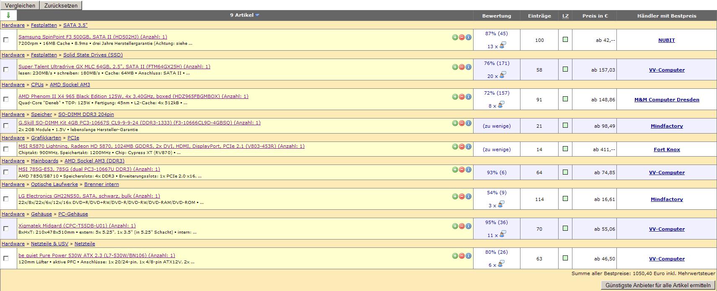Viewport: 717px width, 291px height.
Task: Click green plus icon for AMD Phenom II X4 965
Action: [455, 97]
